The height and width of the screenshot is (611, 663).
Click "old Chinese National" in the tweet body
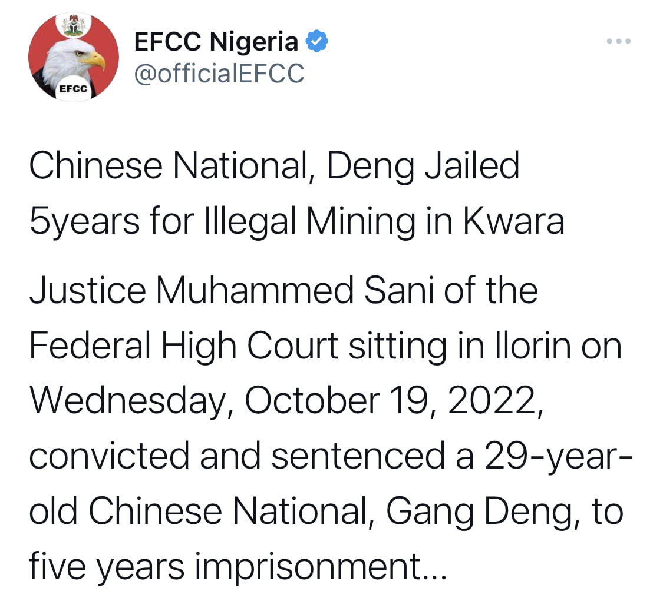click(201, 511)
